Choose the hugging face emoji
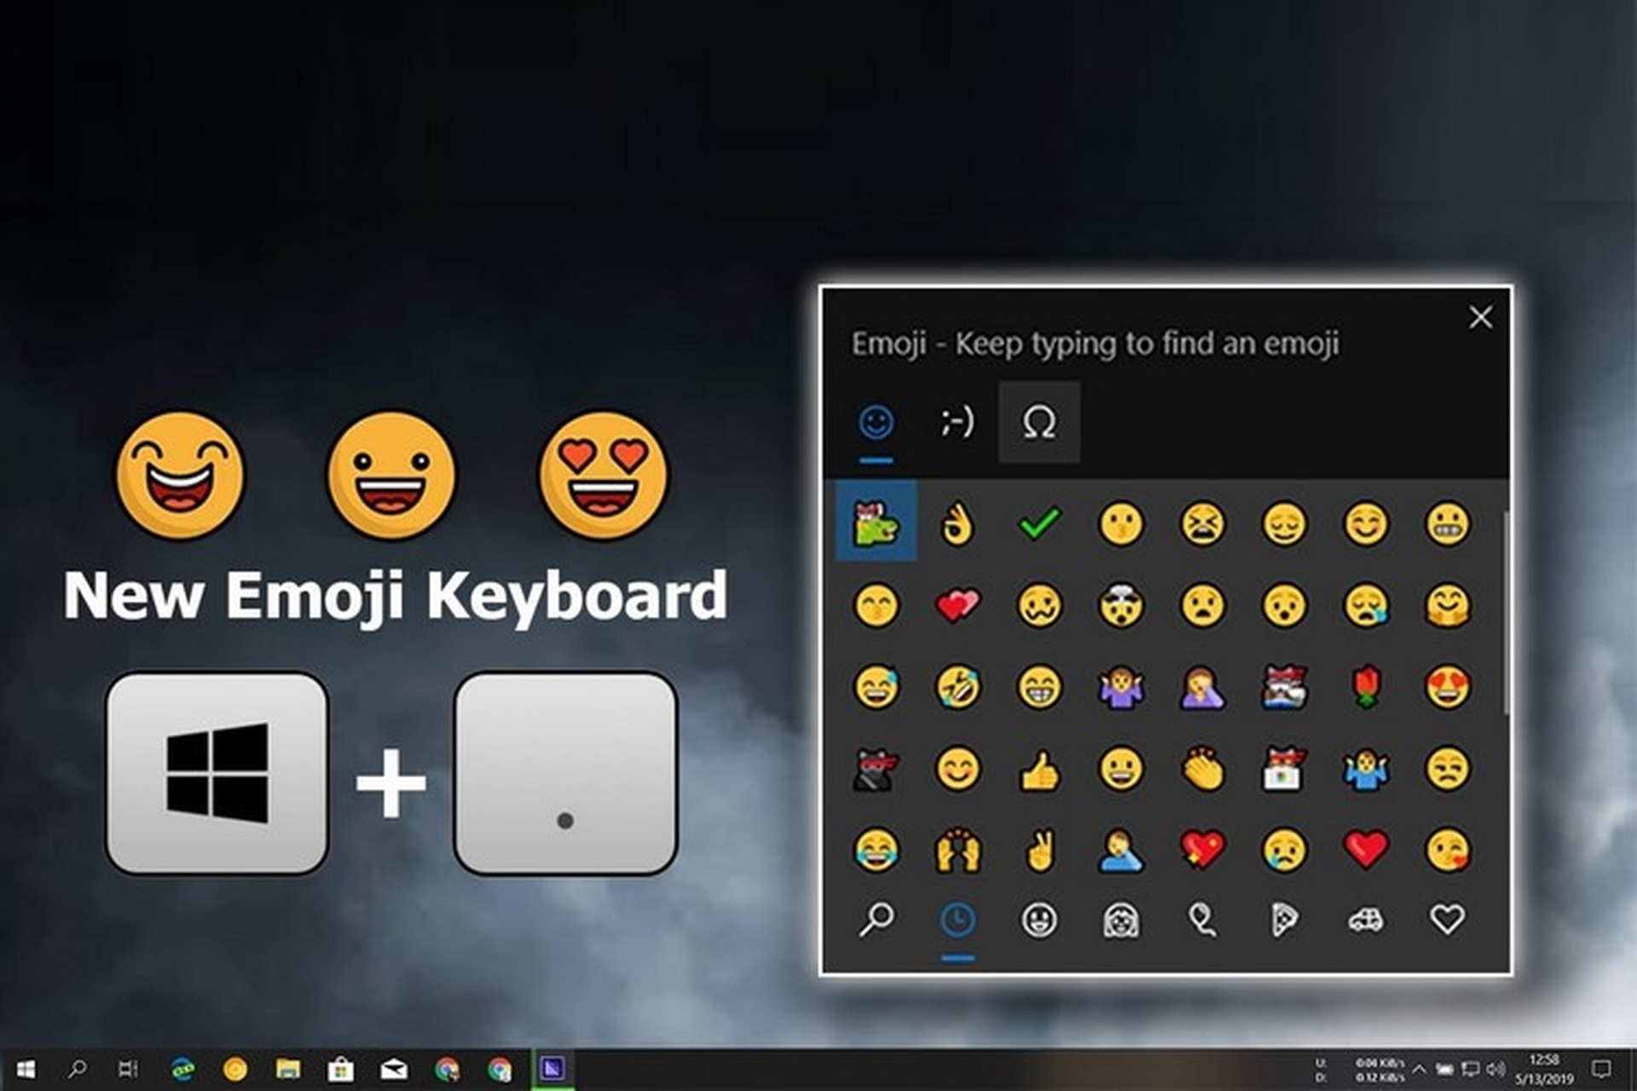 pos(1448,604)
